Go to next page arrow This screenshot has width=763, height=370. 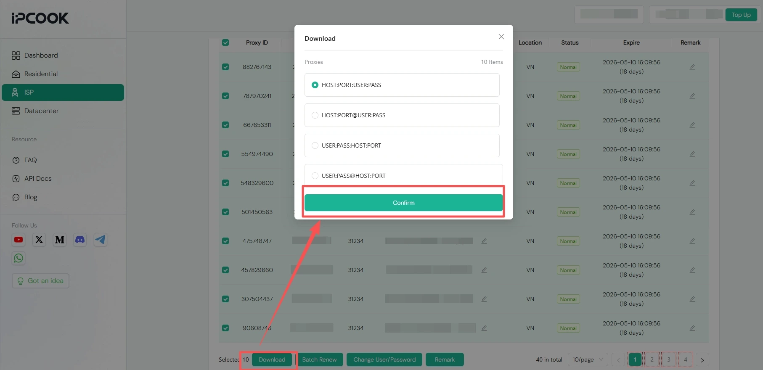(702, 360)
